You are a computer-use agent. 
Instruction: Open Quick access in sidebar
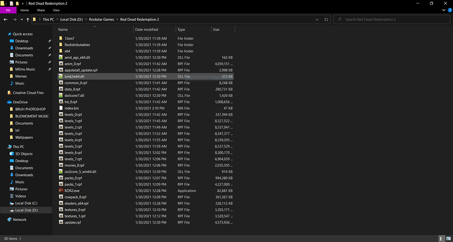[x=22, y=34]
